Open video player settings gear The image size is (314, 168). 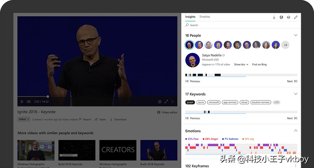coord(159,102)
